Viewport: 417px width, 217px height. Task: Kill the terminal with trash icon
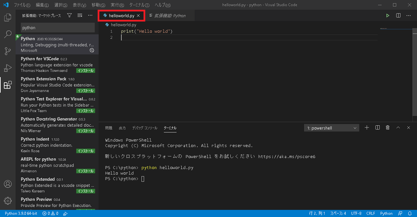click(x=388, y=128)
